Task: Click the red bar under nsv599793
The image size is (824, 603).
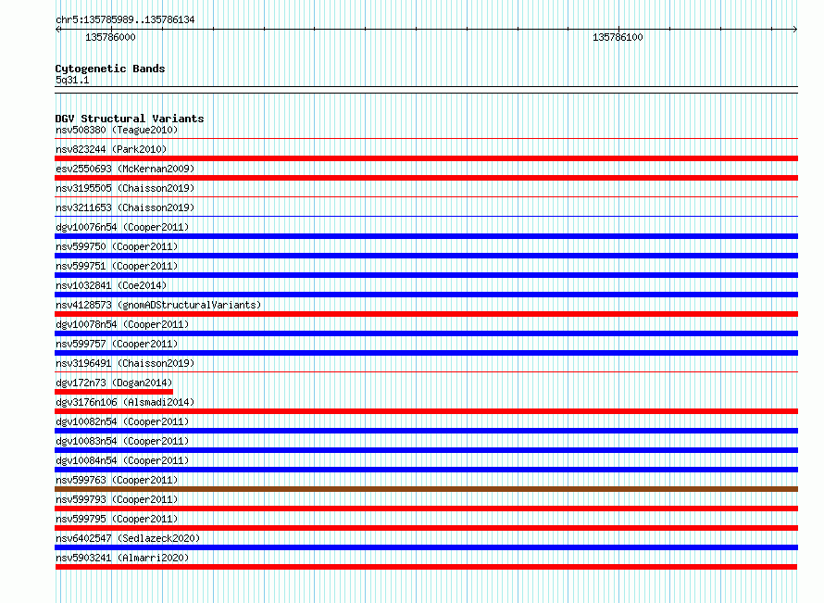Action: (x=426, y=509)
